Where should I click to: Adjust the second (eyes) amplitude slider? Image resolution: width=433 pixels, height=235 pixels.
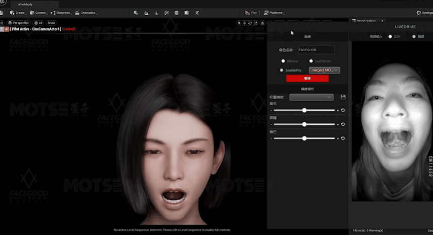[304, 124]
